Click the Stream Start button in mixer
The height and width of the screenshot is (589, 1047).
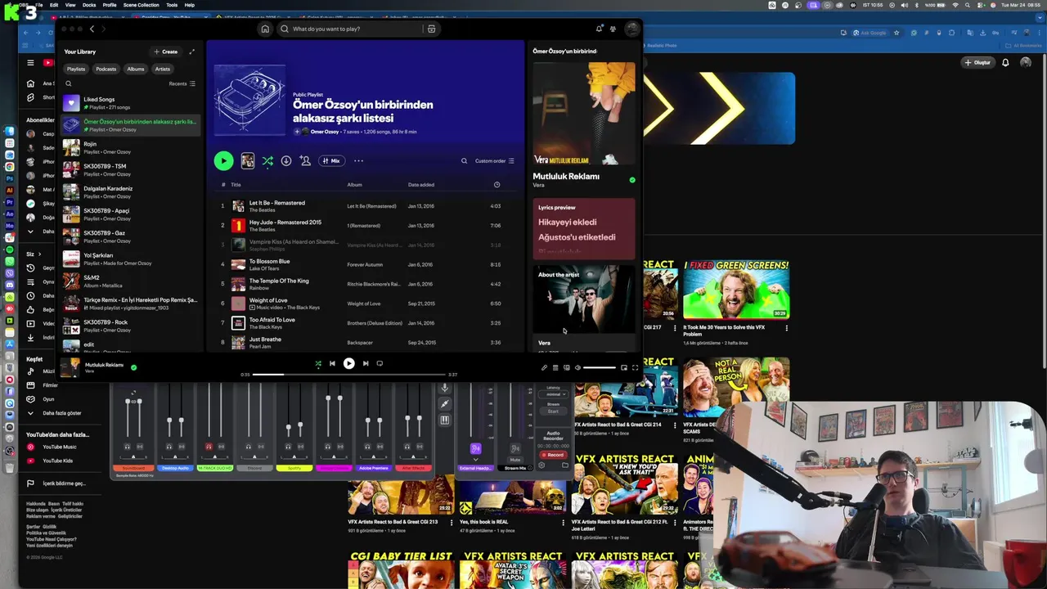pos(553,411)
